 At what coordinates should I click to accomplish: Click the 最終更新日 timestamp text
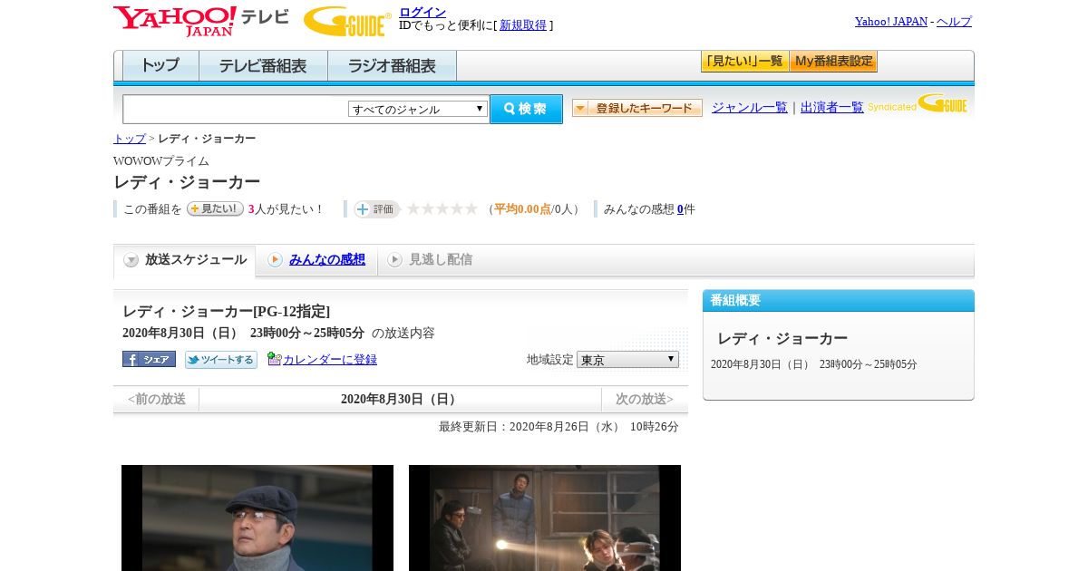point(559,426)
